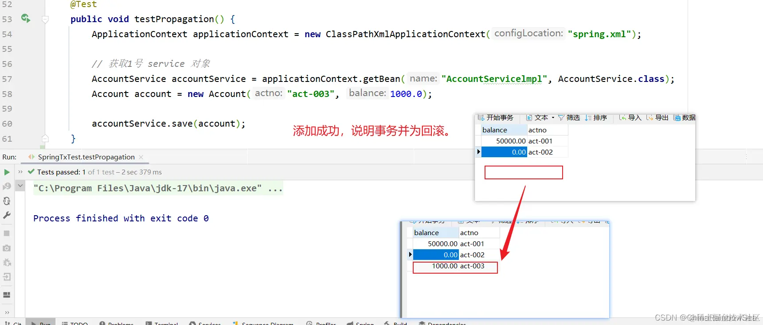Image resolution: width=763 pixels, height=325 pixels.
Task: Click balance column header in lower table
Action: click(x=436, y=233)
